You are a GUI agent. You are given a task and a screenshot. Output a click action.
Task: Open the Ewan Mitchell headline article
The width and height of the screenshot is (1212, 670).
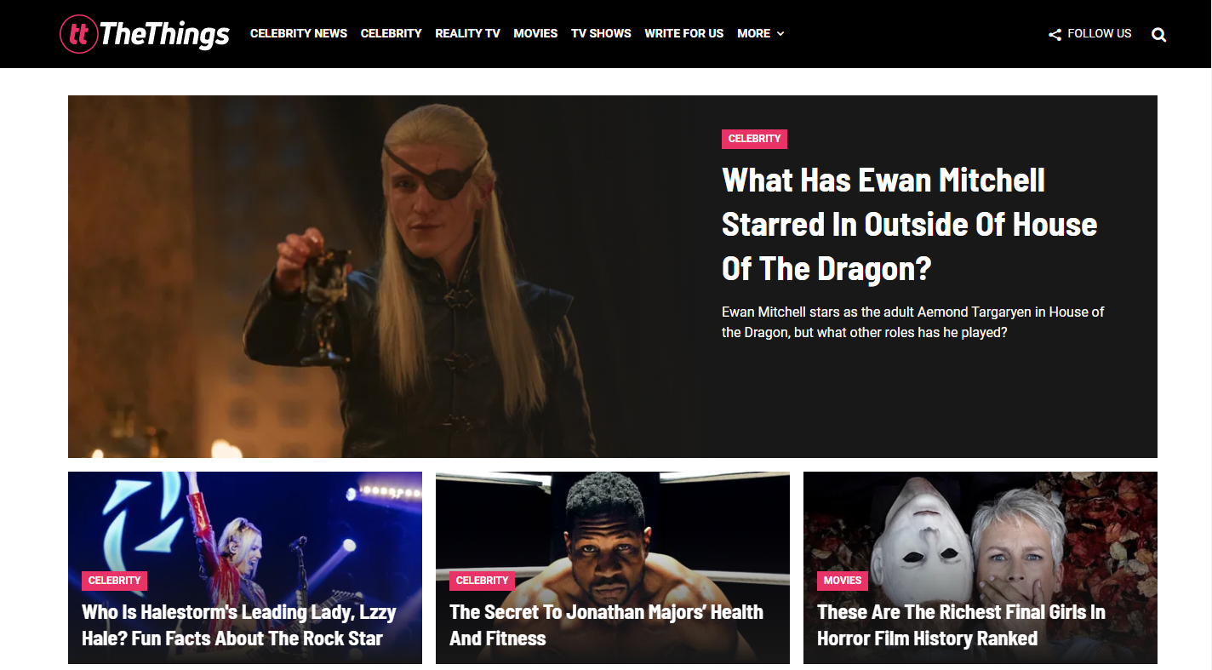pos(909,224)
